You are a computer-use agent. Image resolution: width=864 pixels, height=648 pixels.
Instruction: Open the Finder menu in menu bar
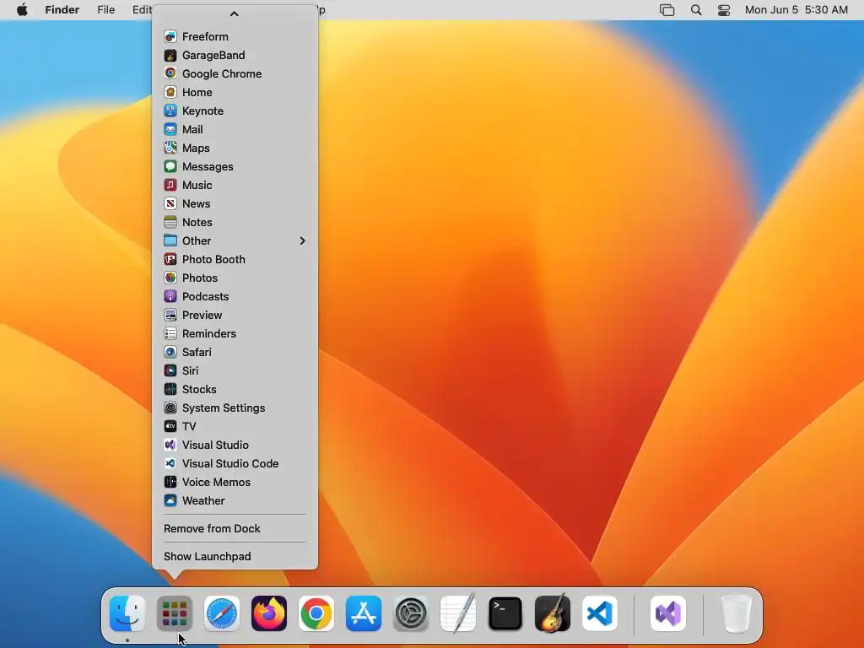pyautogui.click(x=62, y=10)
